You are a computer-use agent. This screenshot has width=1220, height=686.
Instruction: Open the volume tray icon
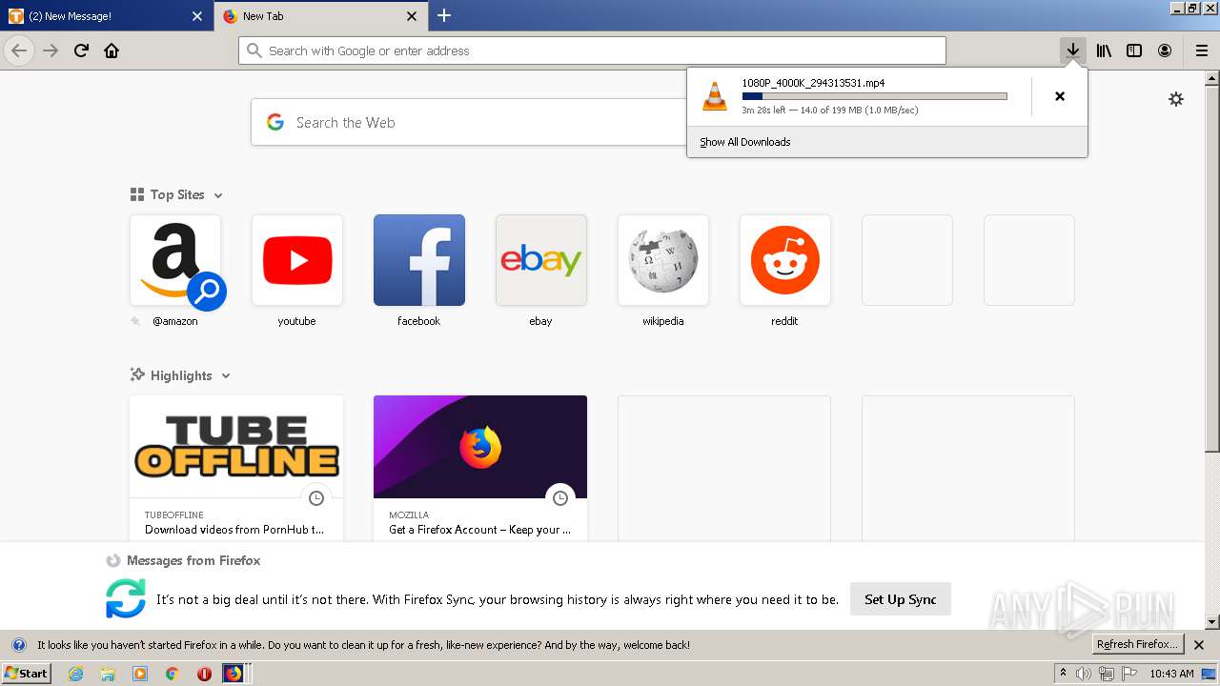(x=1084, y=674)
